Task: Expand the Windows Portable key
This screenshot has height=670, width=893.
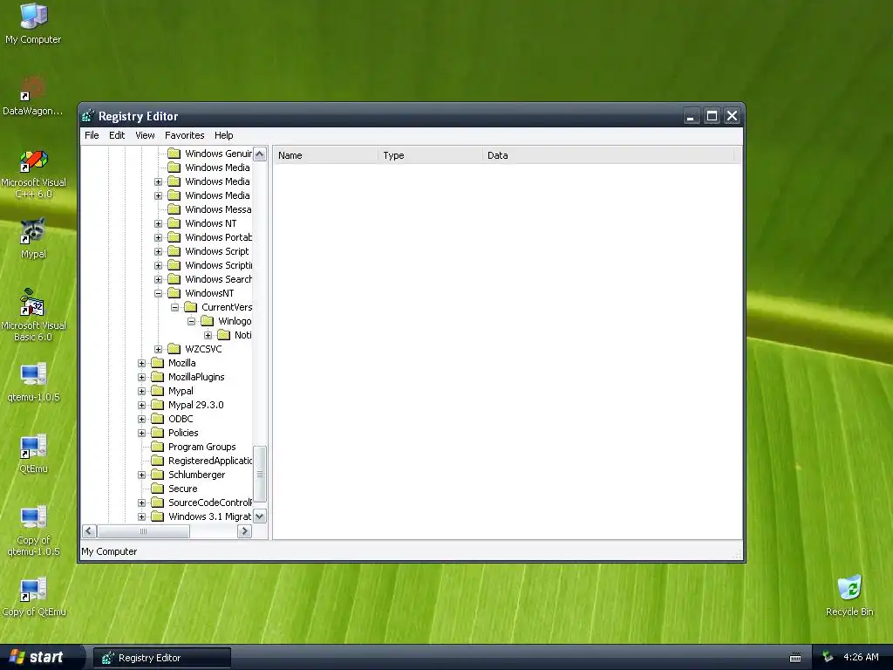Action: 159,237
